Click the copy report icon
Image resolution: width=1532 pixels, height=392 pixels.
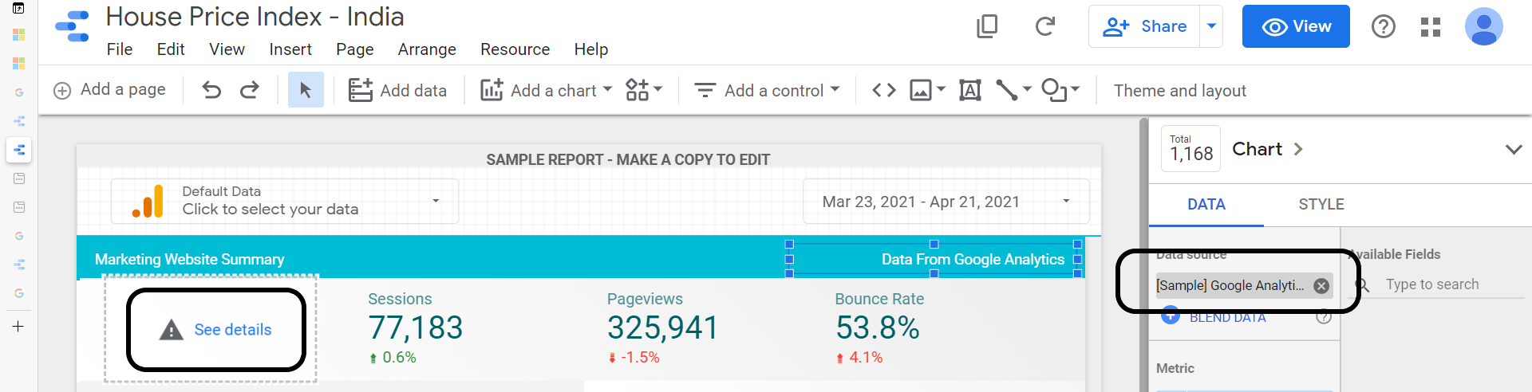[987, 26]
